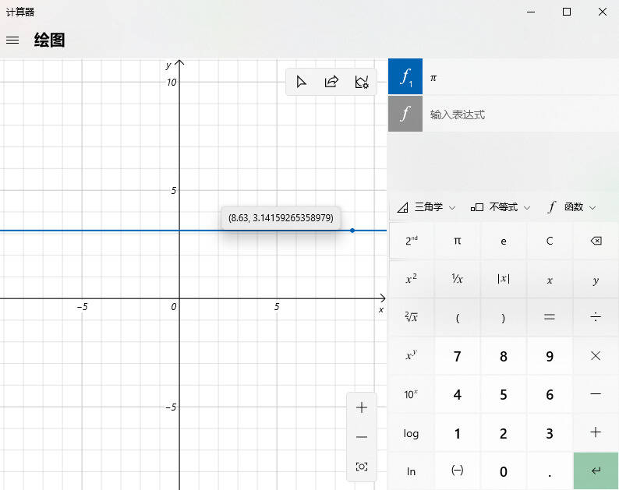Click the multiplication operator key
This screenshot has width=619, height=490.
(596, 356)
